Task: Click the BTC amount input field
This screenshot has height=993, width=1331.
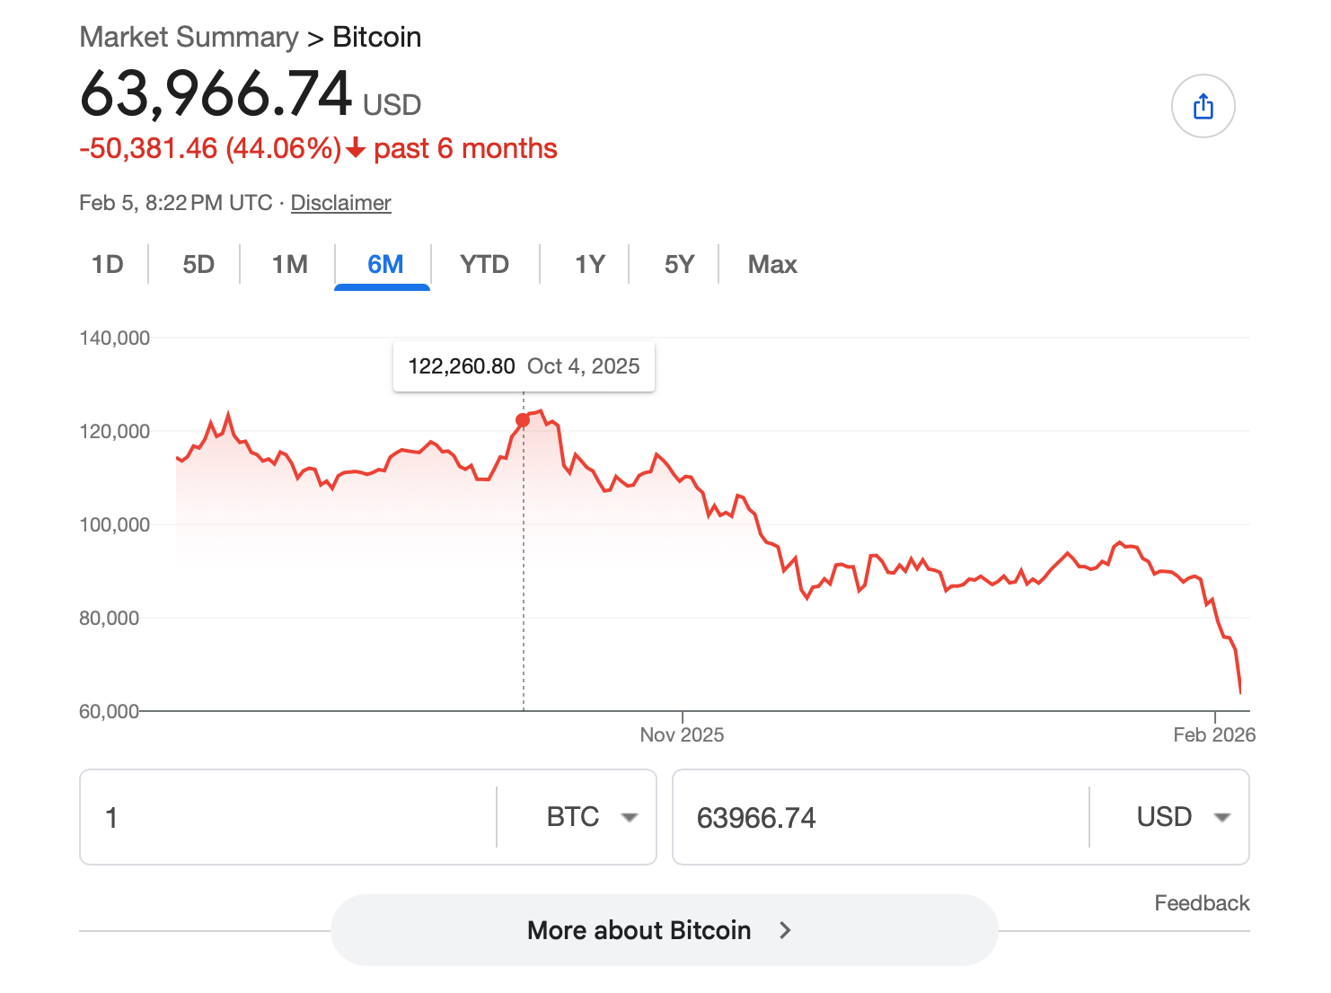Action: (287, 817)
